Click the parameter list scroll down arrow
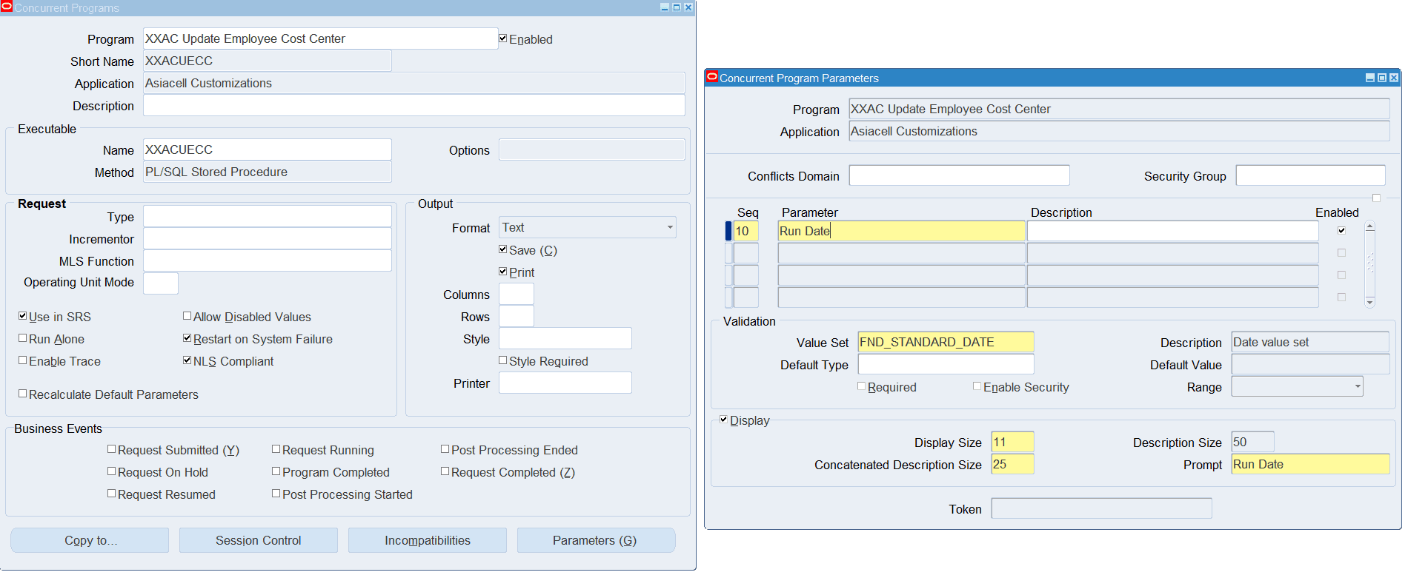Image resolution: width=1408 pixels, height=575 pixels. (x=1369, y=302)
